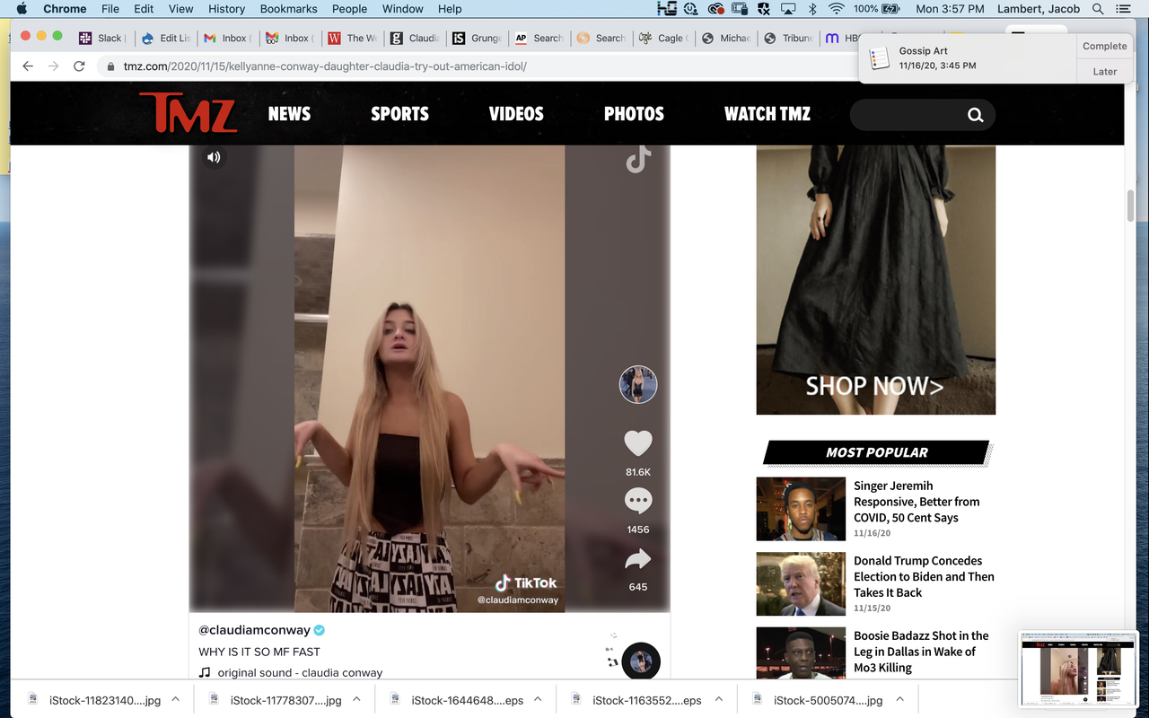1149x718 pixels.
Task: Switch to the Edit Lis browser tab
Action: (166, 38)
